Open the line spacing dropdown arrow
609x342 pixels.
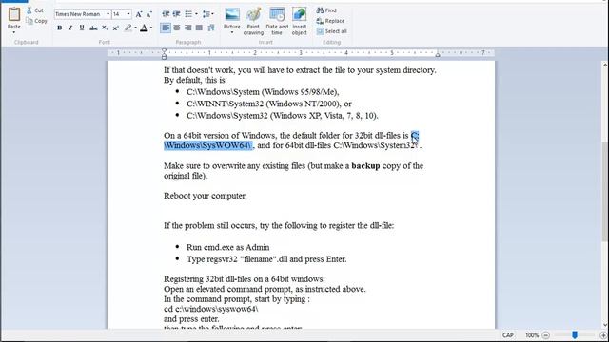[212, 14]
